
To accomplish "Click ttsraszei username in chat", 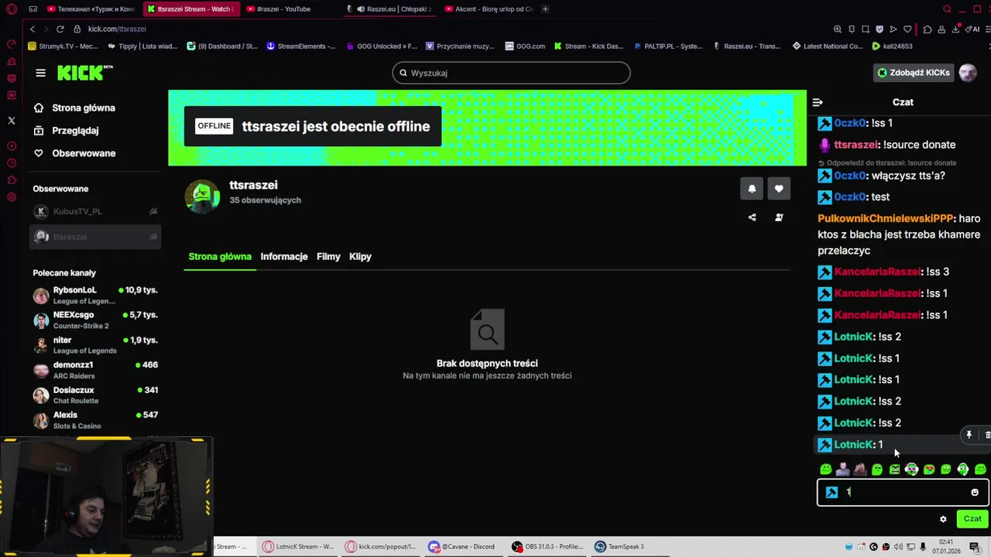I will (857, 145).
